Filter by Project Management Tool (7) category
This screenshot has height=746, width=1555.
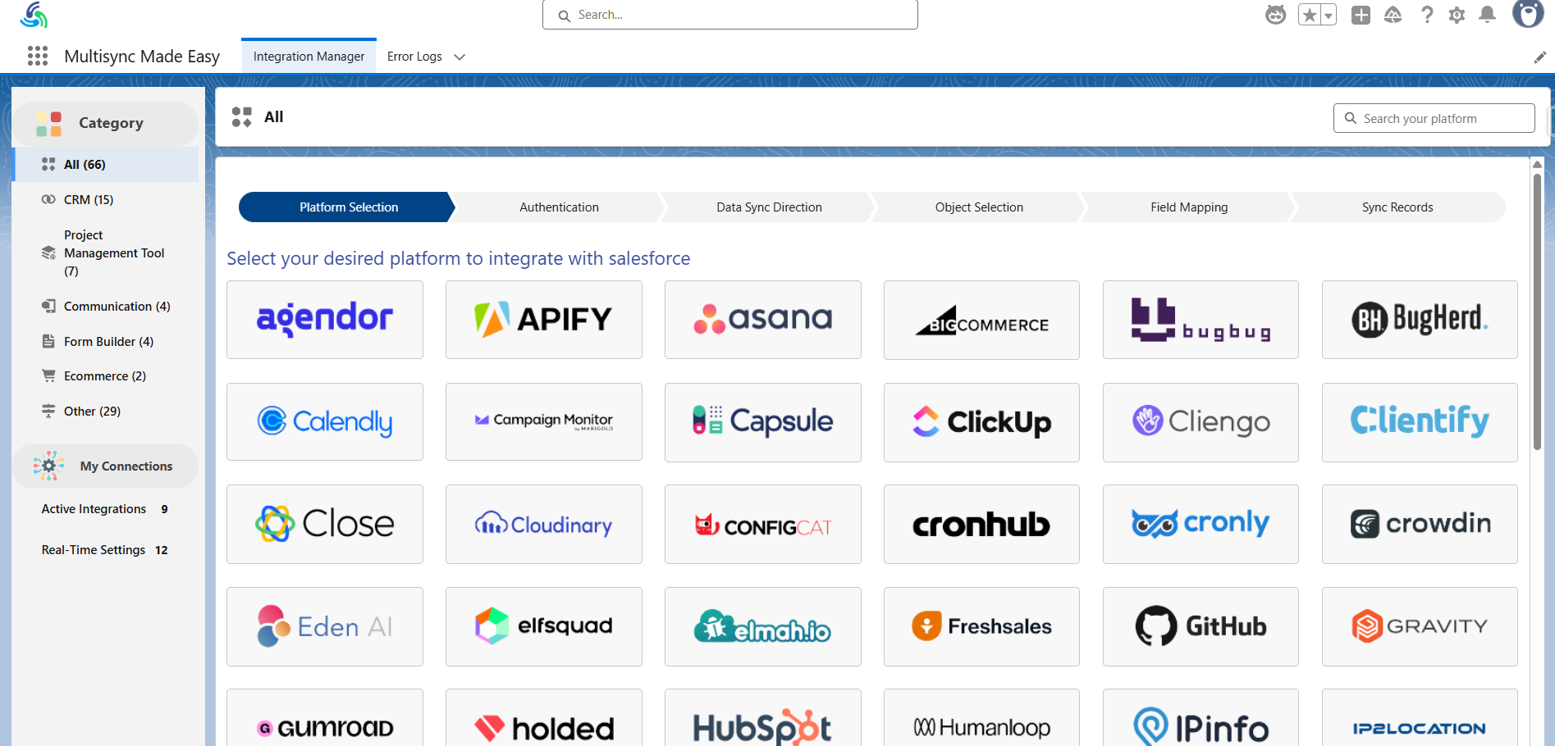point(107,252)
